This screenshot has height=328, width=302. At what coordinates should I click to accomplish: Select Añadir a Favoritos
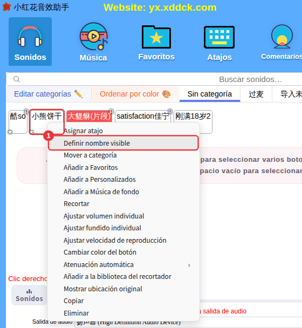[x=123, y=168]
